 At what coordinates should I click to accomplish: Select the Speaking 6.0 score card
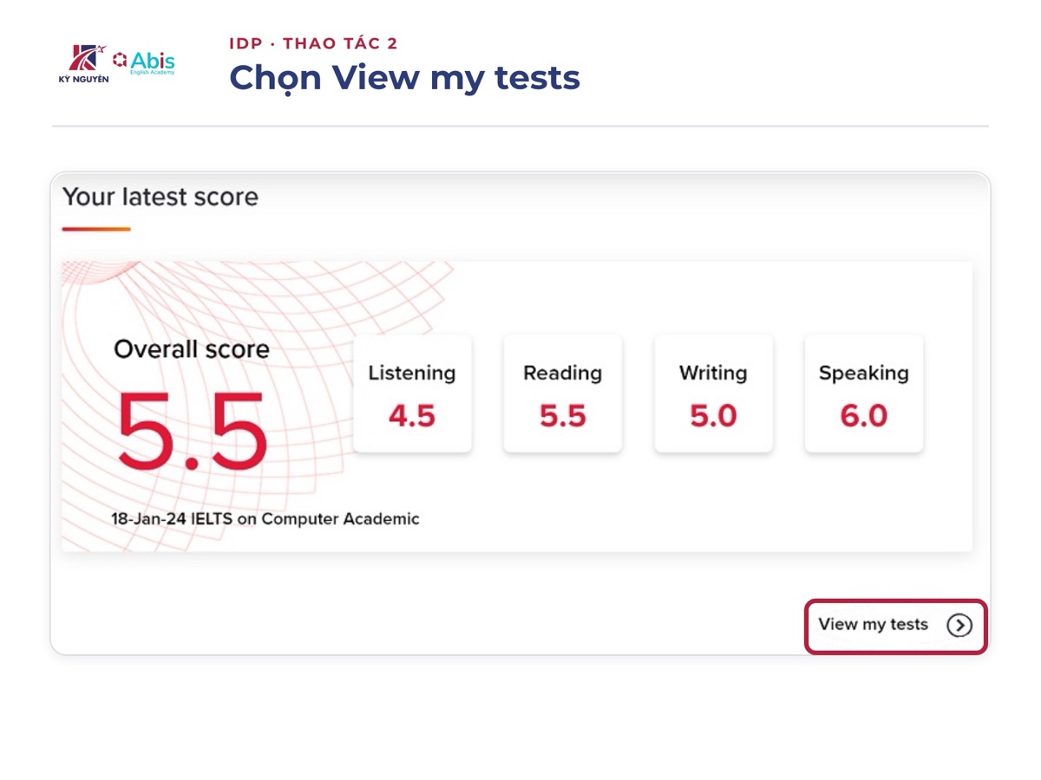864,394
